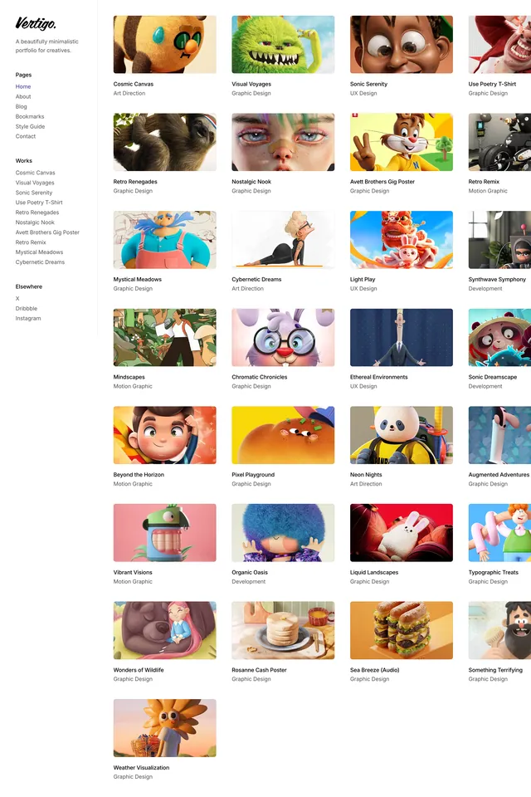Open the Wonders of Wildlife bear thumbnail

click(x=164, y=630)
